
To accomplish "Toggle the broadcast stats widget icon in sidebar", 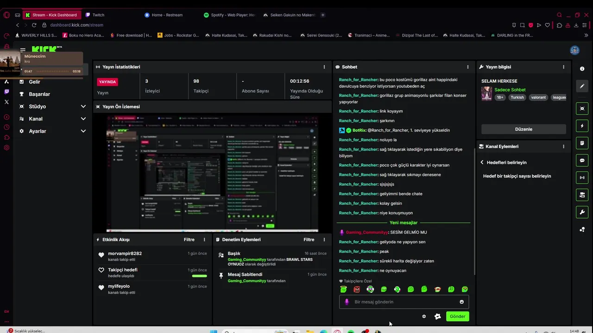I will (582, 178).
